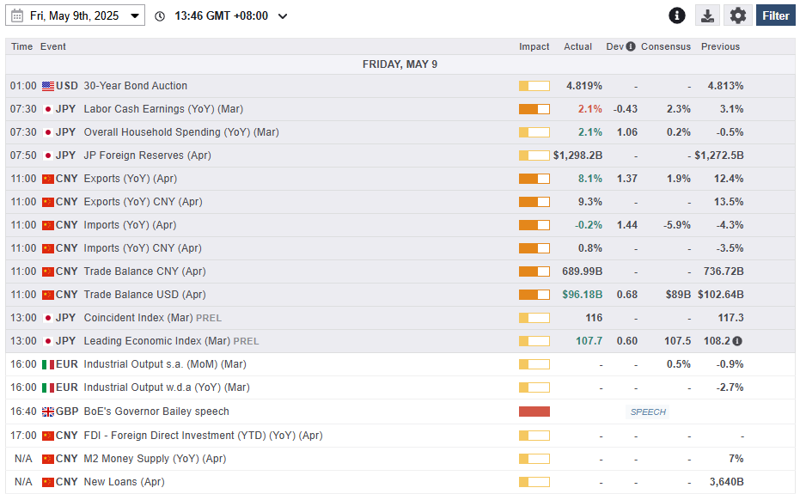Click the UK flag on Bailey speech row
Image resolution: width=800 pixels, height=494 pixels.
pos(48,412)
